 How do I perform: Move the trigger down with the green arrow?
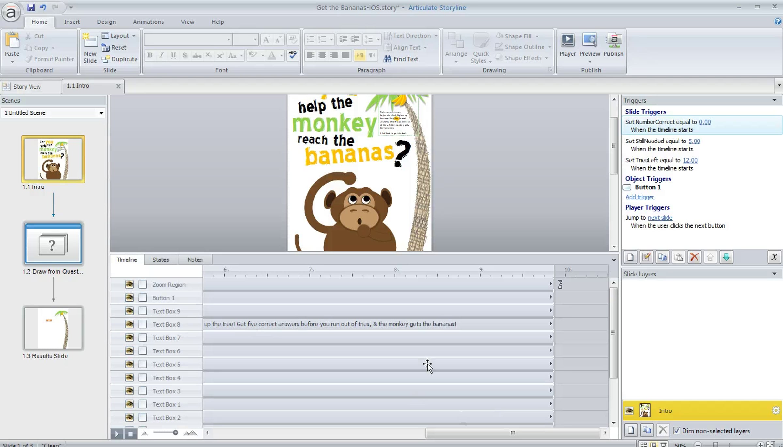click(726, 257)
